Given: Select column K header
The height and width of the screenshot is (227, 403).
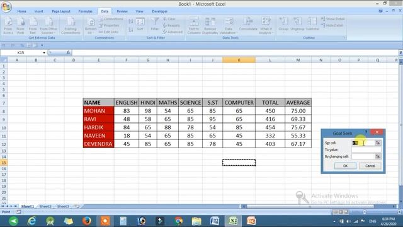Looking at the screenshot, I should (239, 60).
